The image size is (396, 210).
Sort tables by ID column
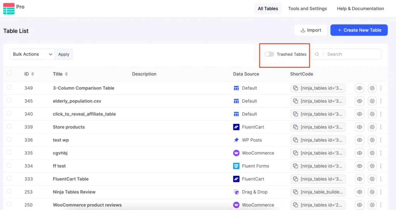click(32, 74)
